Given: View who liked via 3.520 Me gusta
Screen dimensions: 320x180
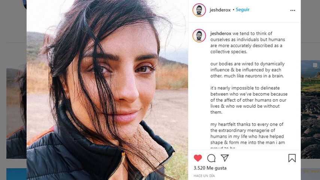Looking at the screenshot, I should click(x=210, y=168).
